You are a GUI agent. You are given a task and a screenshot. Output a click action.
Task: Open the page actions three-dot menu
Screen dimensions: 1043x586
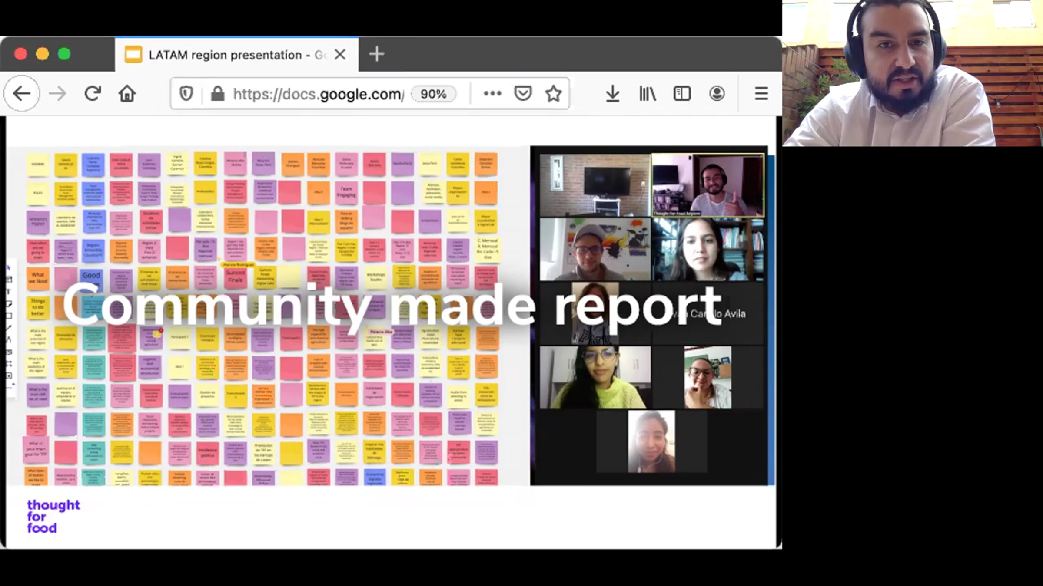point(492,94)
